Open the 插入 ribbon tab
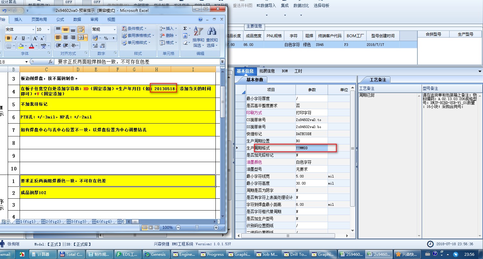 coord(18,20)
